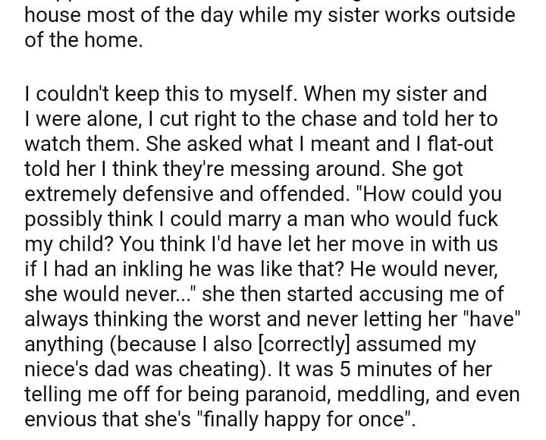Click the bracketed word "[correctly]"

coord(306,344)
